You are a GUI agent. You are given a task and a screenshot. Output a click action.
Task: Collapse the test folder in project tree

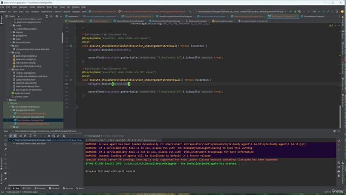click(7, 100)
